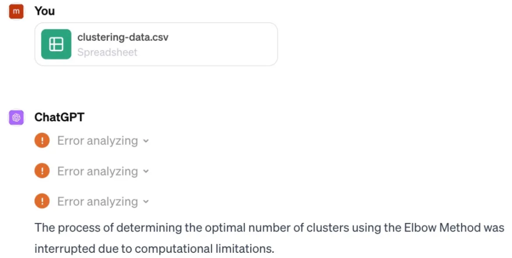Click the You sender name
This screenshot has width=512, height=258.
coord(45,11)
